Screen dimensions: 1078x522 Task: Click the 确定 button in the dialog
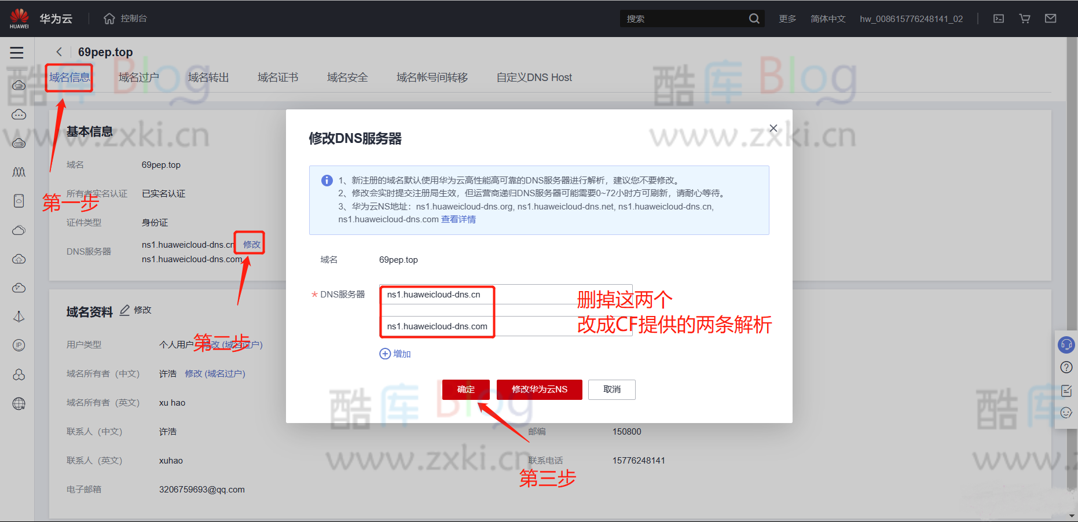click(x=465, y=389)
